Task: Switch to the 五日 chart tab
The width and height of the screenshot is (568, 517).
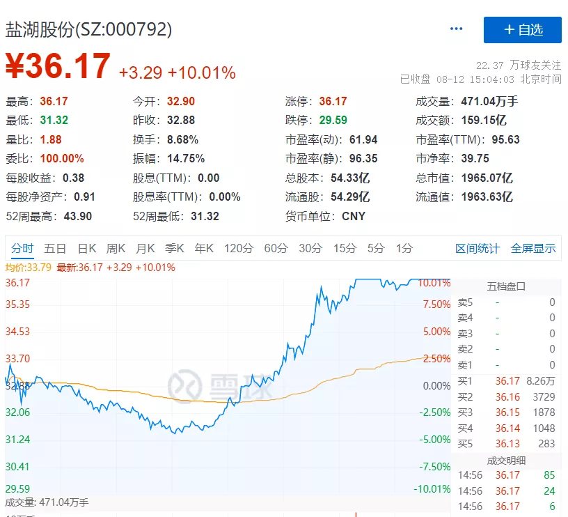Action: coord(55,248)
